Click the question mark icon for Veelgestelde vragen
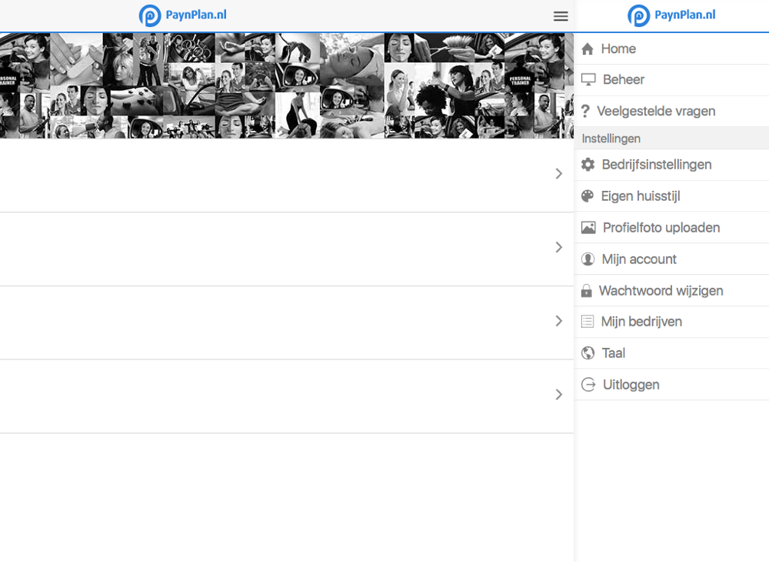The height and width of the screenshot is (562, 769). [585, 112]
